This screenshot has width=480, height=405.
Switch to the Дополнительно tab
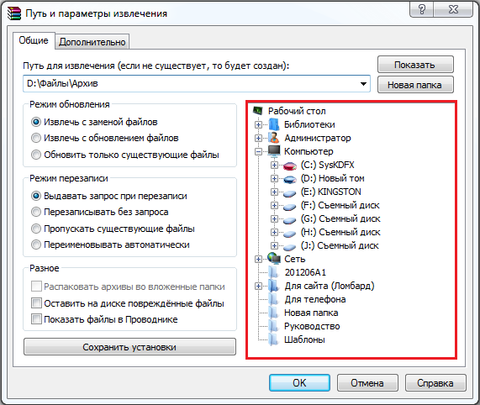92,42
